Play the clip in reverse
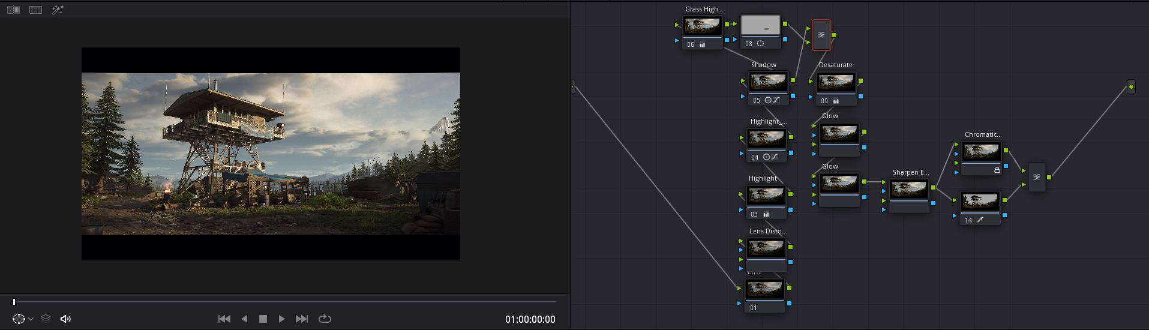 click(x=244, y=319)
